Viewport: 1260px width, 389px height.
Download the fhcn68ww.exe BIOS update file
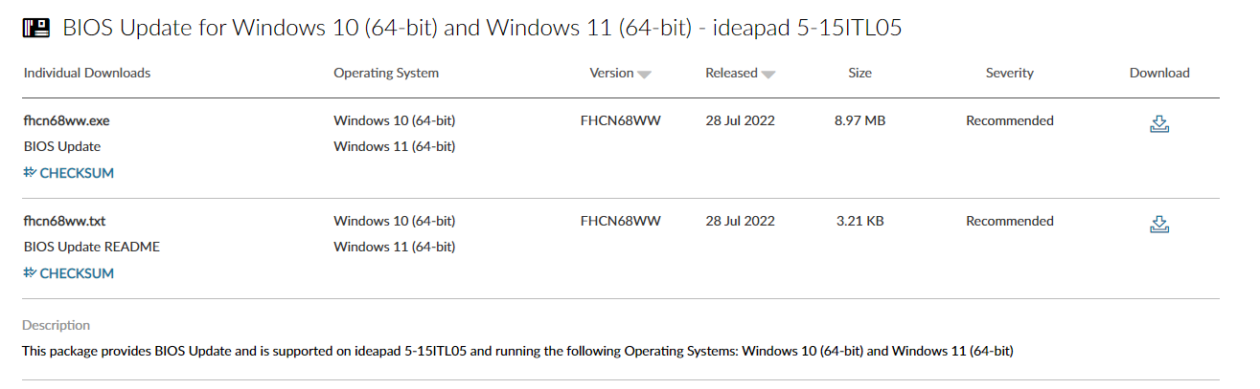[1159, 123]
